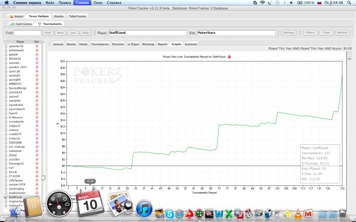
Task: Open the Winnings tab
Action: (148, 44)
